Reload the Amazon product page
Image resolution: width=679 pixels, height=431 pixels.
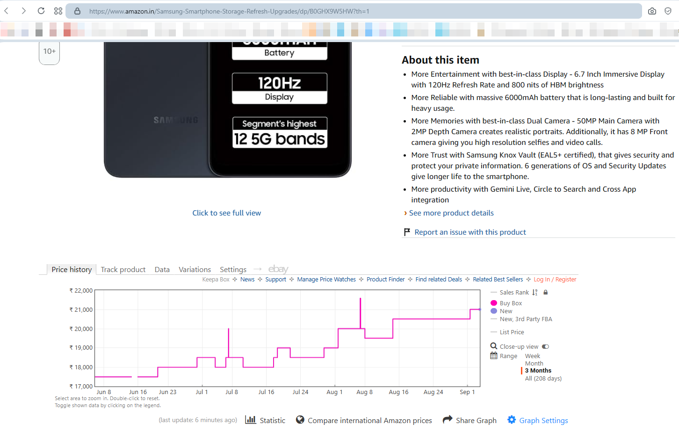coord(41,11)
